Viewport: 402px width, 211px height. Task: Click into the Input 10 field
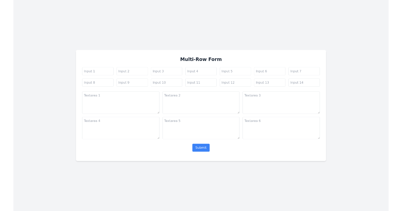[x=166, y=82]
